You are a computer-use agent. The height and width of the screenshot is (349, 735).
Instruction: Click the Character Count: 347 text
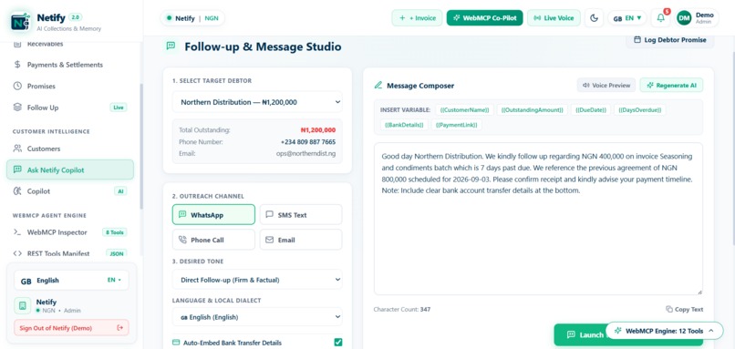[x=402, y=309]
